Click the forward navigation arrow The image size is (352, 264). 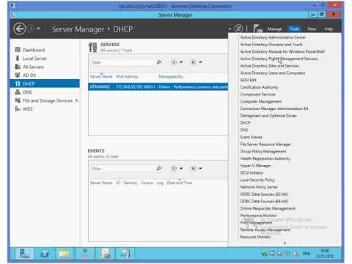[31, 29]
